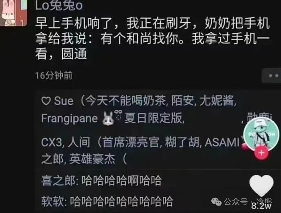
Task: Tap the Lo兔兔o username
Action: tap(59, 6)
